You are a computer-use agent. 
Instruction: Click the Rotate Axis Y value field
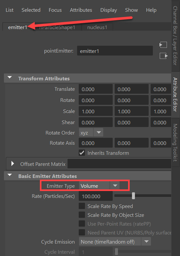[132, 143]
